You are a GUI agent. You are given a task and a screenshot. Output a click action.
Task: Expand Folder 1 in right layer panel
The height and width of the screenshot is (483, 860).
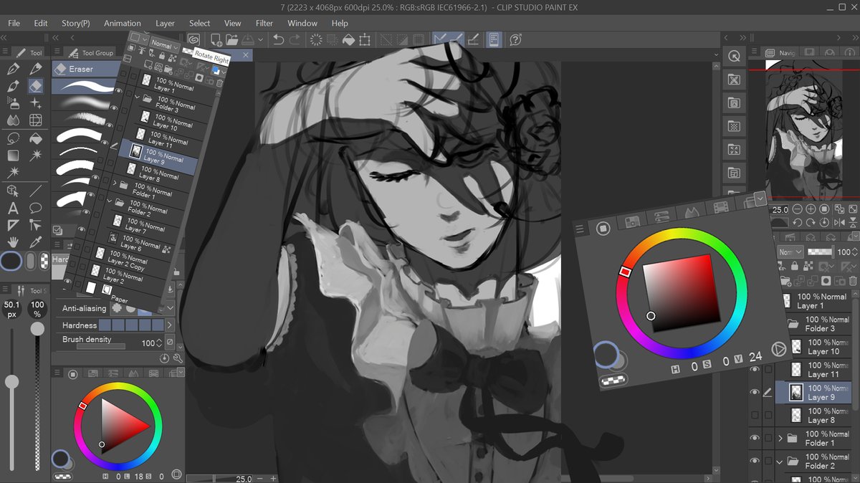click(780, 438)
